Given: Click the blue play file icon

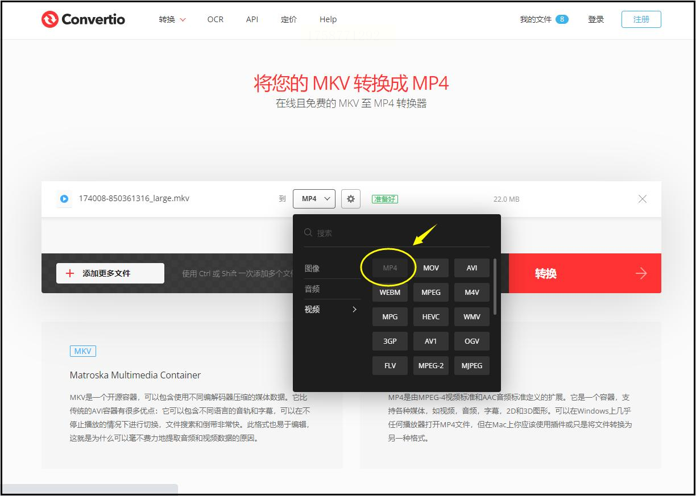Looking at the screenshot, I should coord(64,199).
